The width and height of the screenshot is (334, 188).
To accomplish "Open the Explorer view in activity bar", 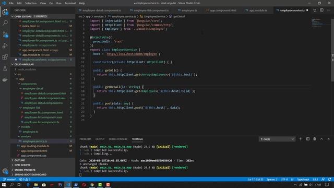I will pos(5,11).
